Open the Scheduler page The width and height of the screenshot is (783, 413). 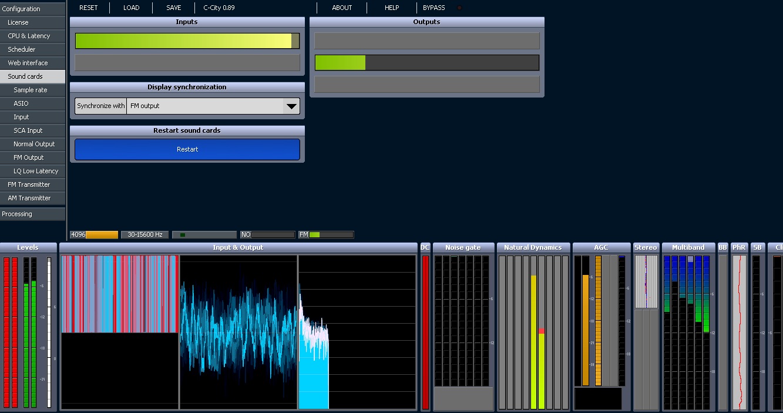point(33,49)
